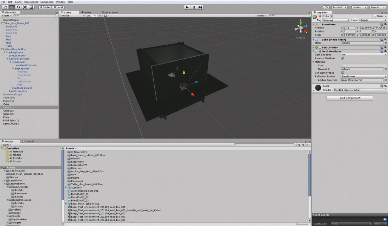The image size is (388, 226).
Task: Click the Project search field
Action: click(264, 145)
